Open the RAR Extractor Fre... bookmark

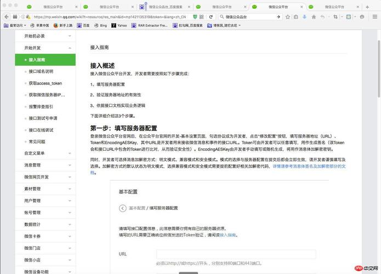tap(150, 25)
